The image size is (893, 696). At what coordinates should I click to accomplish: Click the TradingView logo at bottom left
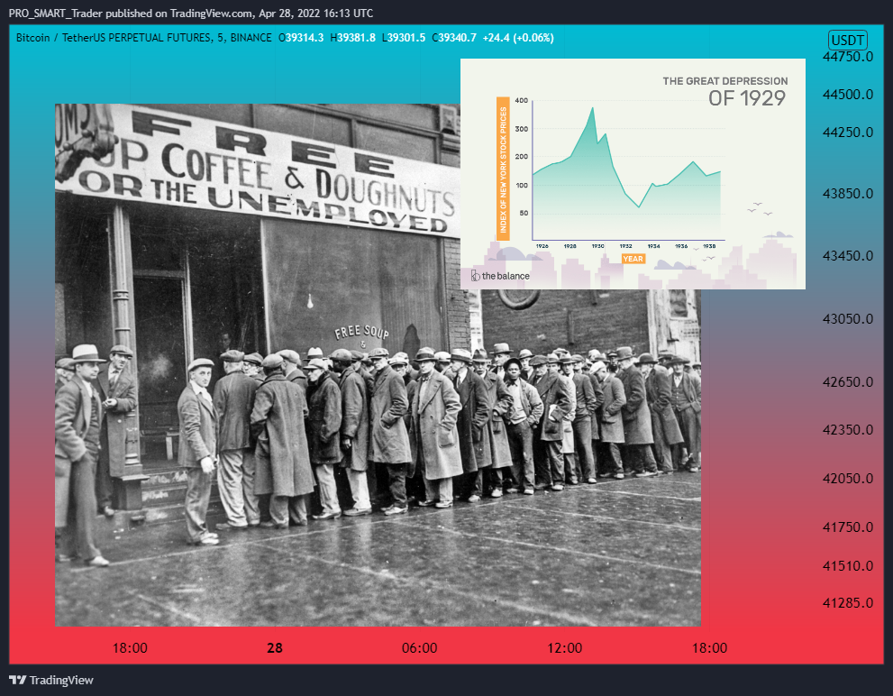click(x=51, y=680)
